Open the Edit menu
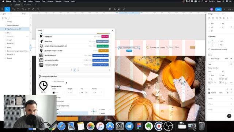The height and width of the screenshot is (132, 234). point(19,1)
